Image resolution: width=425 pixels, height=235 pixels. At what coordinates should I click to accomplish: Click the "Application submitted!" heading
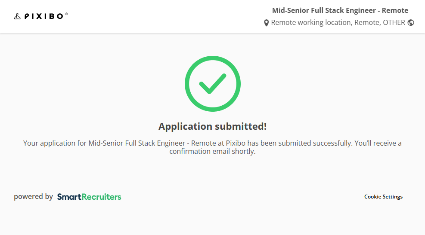pyautogui.click(x=213, y=126)
